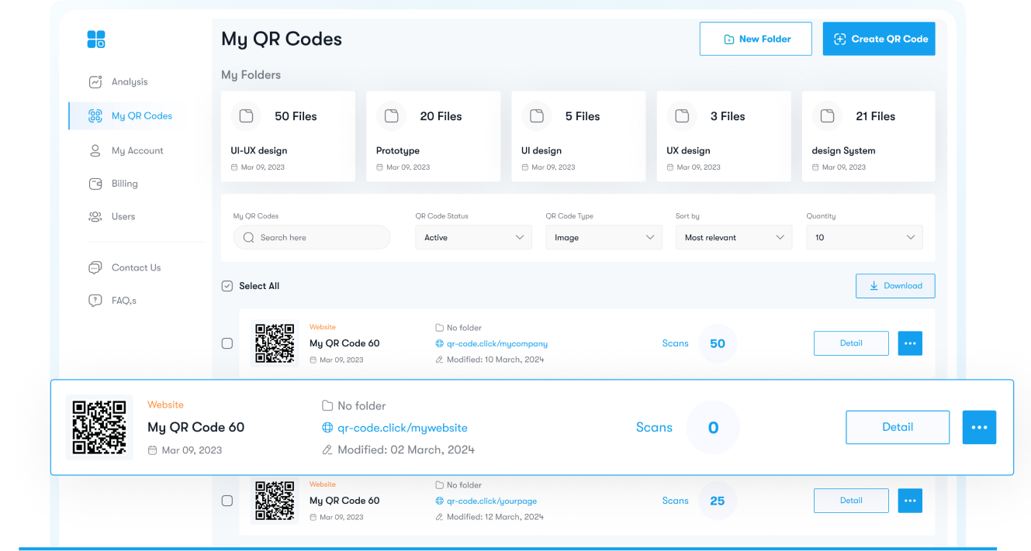Check the box for the yourpage QR code
Image resolution: width=1031 pixels, height=551 pixels.
[227, 501]
